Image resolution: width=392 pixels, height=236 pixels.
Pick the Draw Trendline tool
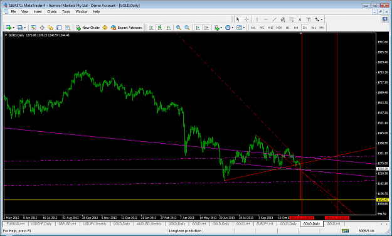point(274,19)
